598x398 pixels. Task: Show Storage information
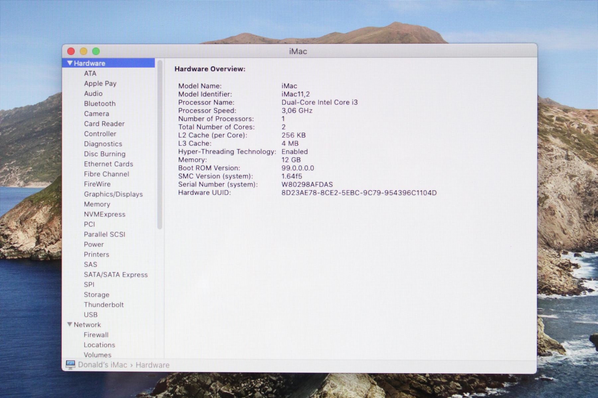point(96,295)
